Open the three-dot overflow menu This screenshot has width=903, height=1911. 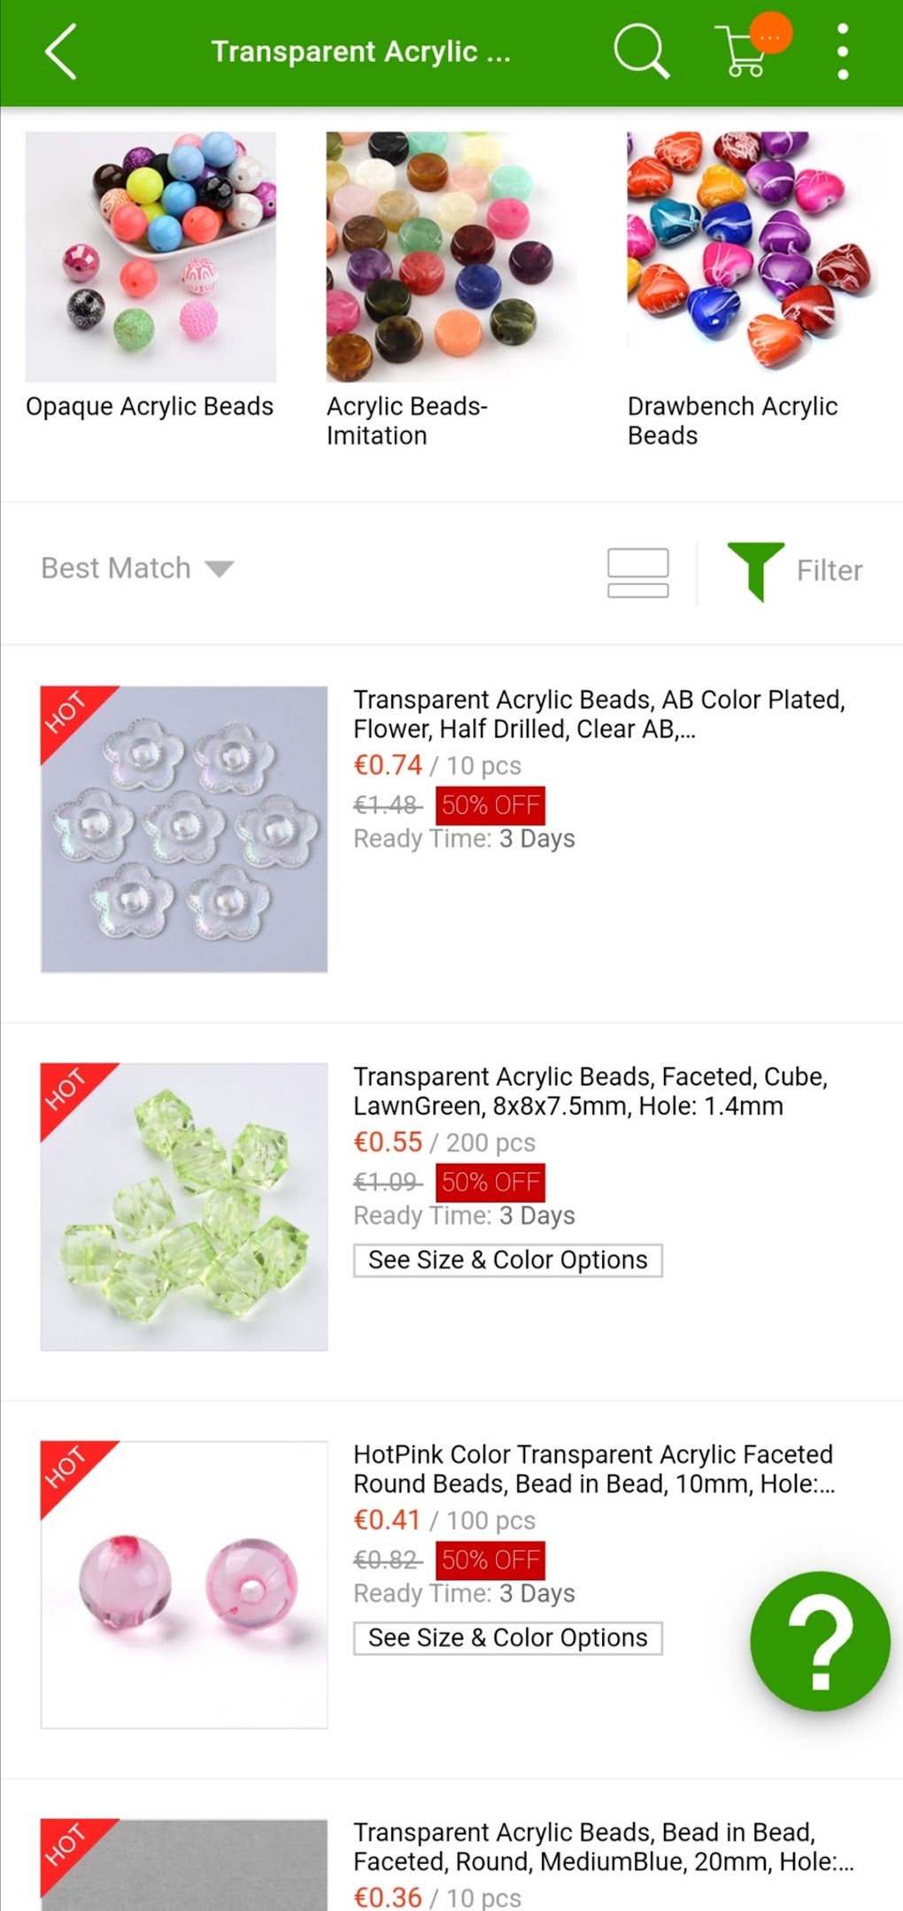point(843,51)
